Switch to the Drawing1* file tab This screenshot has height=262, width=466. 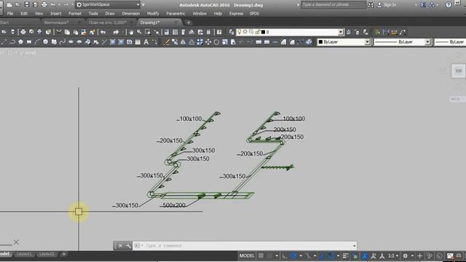[x=150, y=23]
